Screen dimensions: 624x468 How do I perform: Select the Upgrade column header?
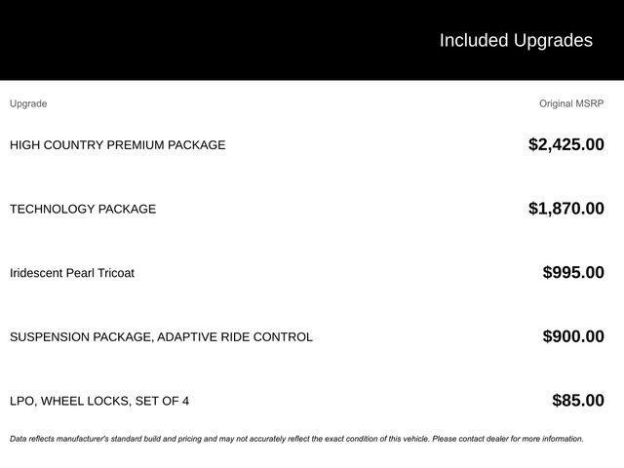pos(28,103)
